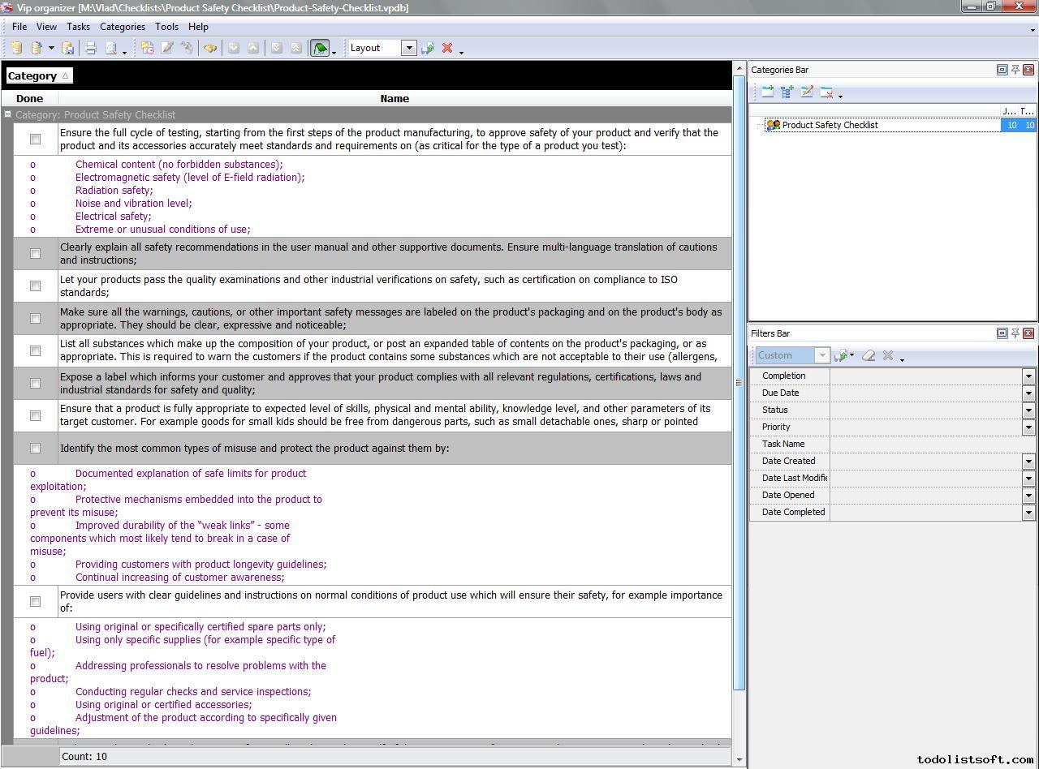Click the Print icon in main toolbar
The image size is (1039, 769).
coord(91,48)
